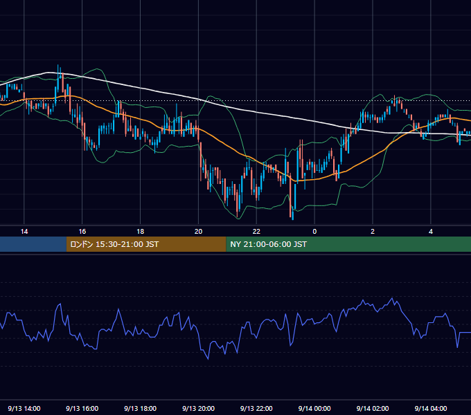Click the 9/13 20:00 time axis label
The image size is (471, 415).
pyautogui.click(x=198, y=408)
